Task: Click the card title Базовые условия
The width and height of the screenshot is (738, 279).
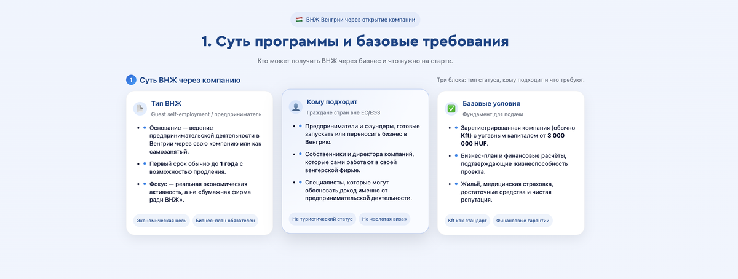Action: 491,104
